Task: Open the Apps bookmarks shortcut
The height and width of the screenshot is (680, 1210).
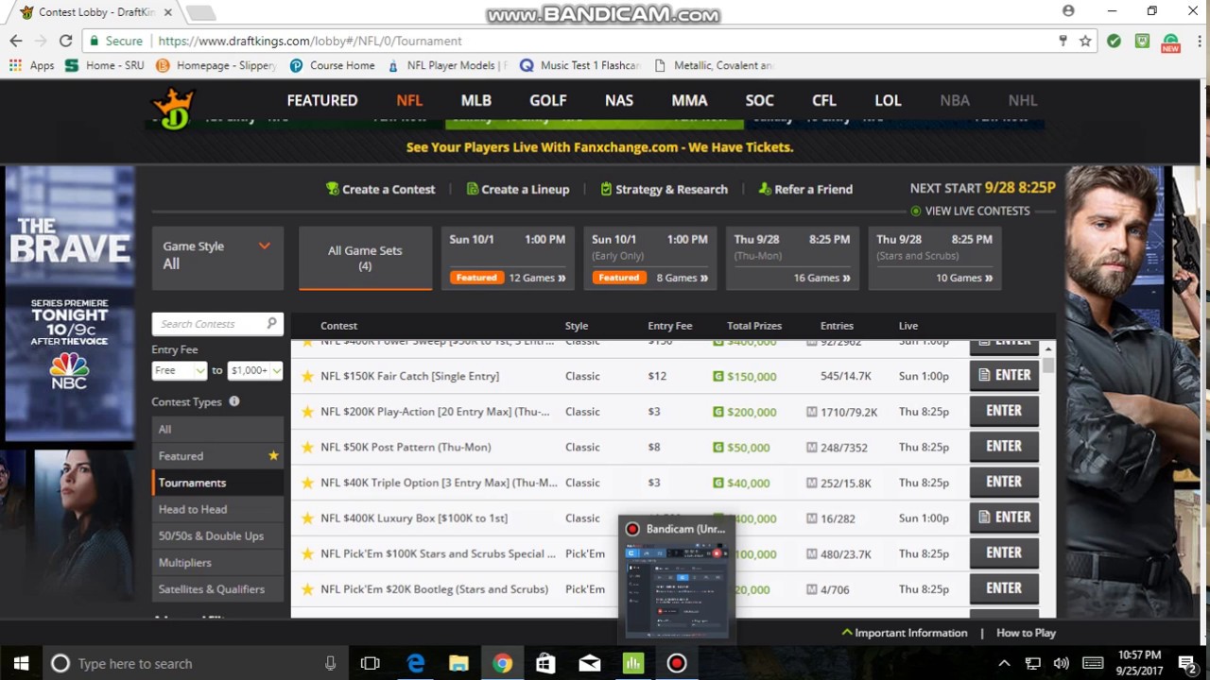Action: [31, 65]
